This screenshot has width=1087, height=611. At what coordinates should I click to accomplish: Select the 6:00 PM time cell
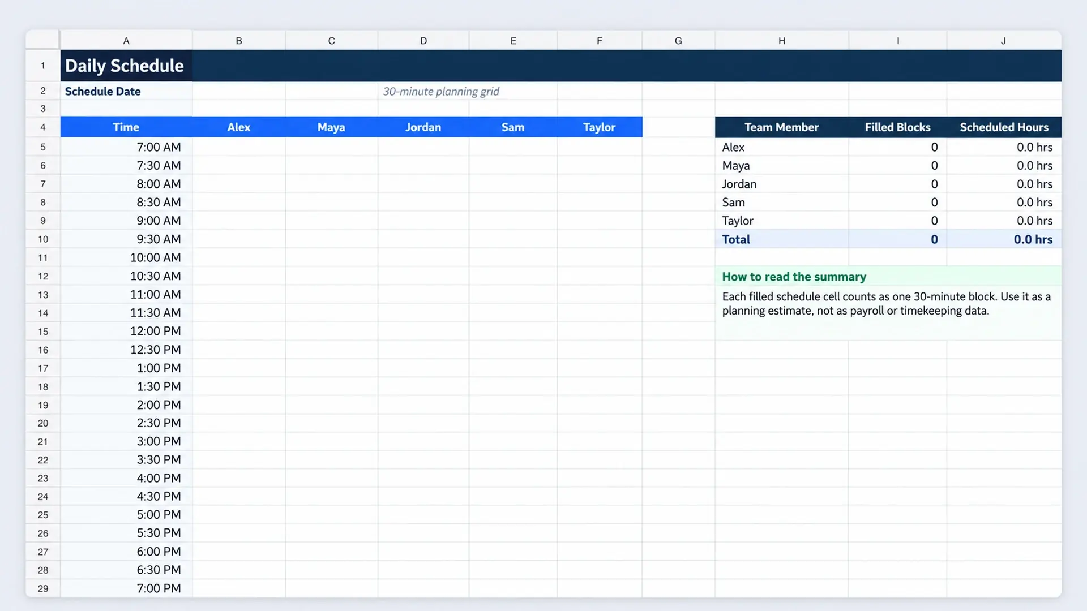126,552
